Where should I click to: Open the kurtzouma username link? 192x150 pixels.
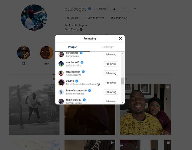tap(72, 53)
